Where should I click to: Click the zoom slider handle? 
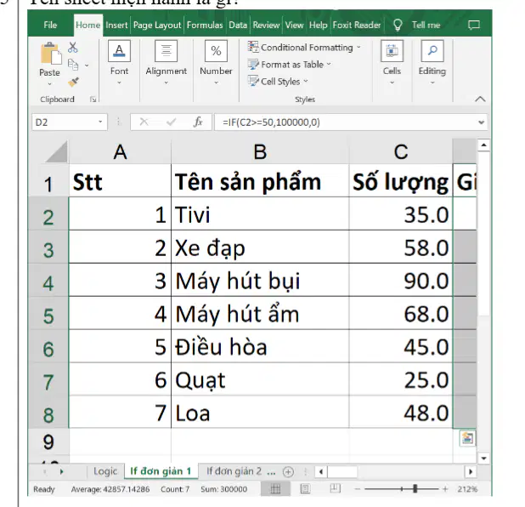415,489
